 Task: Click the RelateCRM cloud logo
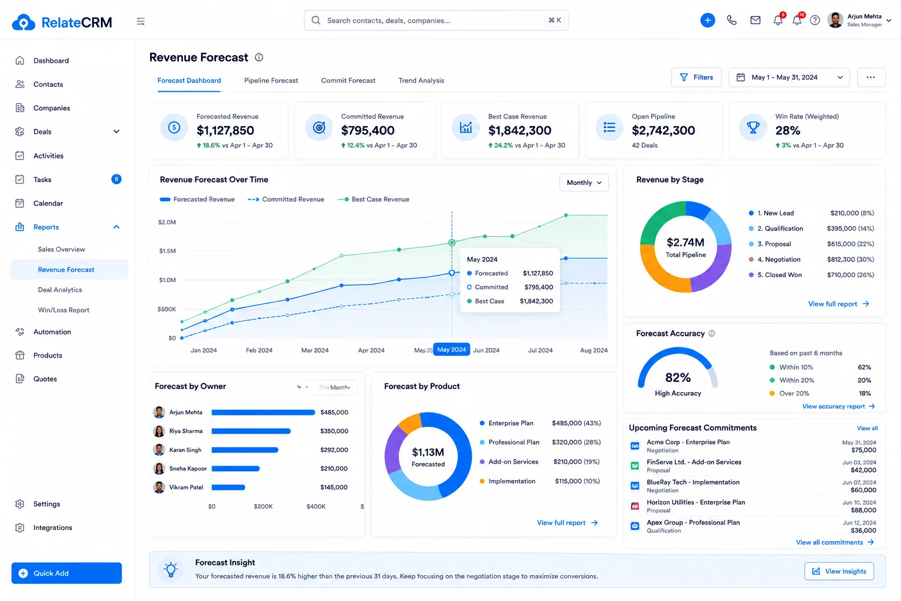tap(23, 22)
